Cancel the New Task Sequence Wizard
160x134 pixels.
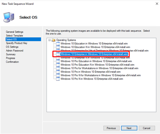147,128
